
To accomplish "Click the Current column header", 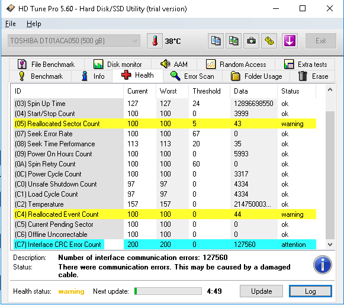I will pyautogui.click(x=140, y=91).
